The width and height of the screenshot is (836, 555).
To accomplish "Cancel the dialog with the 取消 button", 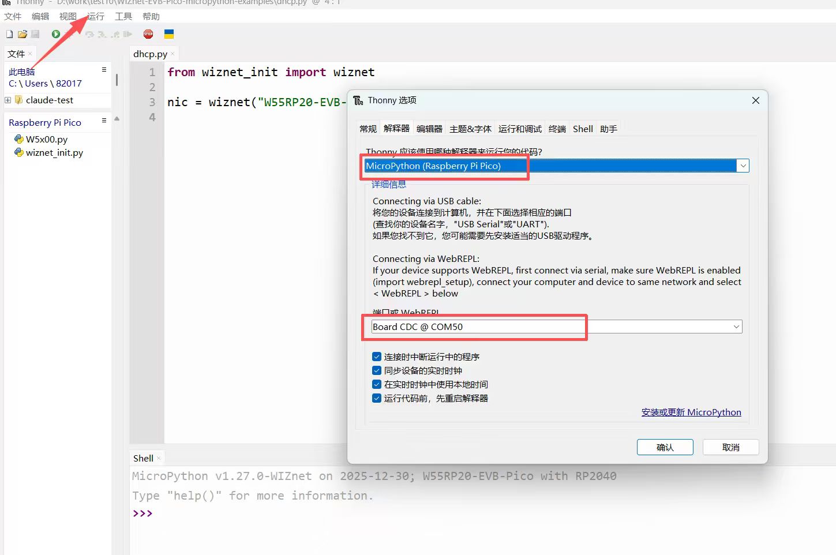I will point(731,448).
